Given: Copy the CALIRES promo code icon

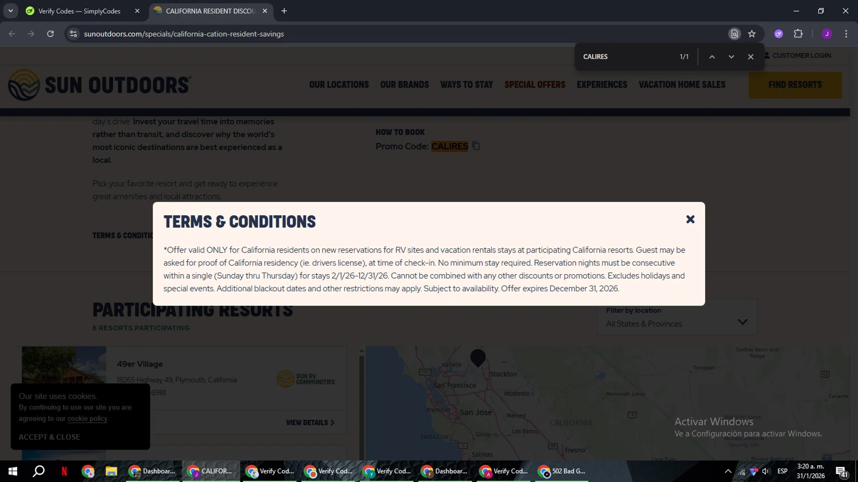Looking at the screenshot, I should click(x=476, y=146).
